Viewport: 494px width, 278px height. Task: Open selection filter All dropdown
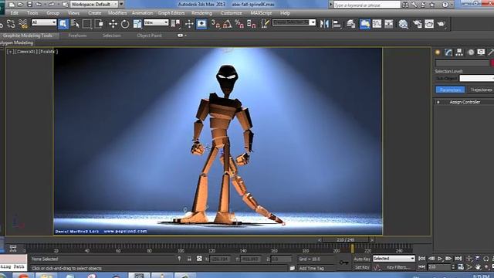44,22
